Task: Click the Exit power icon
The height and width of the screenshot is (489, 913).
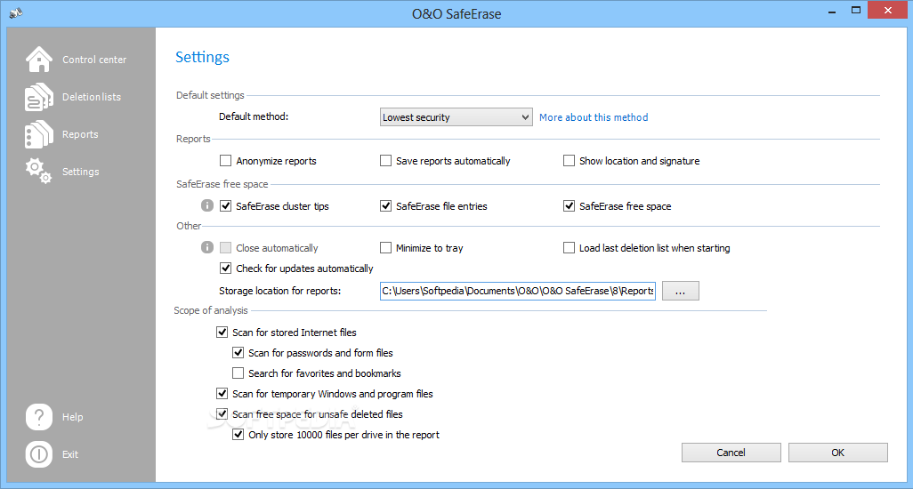Action: pos(39,454)
